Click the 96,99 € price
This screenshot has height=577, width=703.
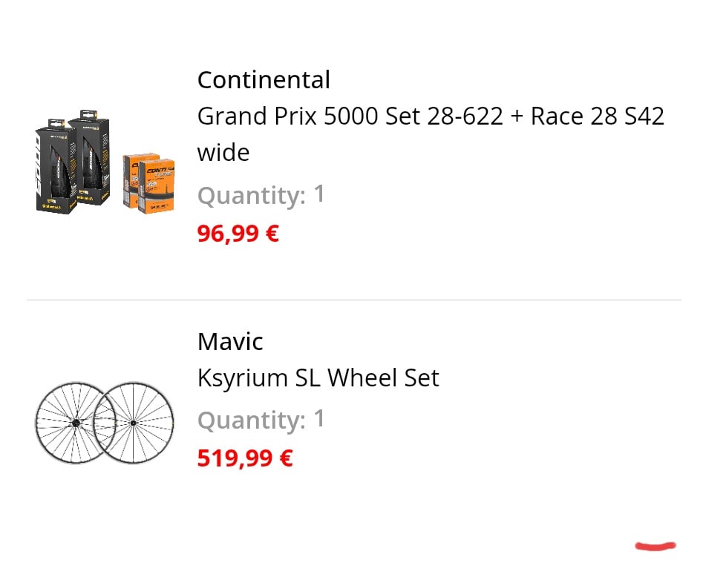click(238, 234)
